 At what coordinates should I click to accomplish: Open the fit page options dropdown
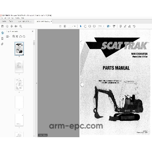tap(109, 26)
